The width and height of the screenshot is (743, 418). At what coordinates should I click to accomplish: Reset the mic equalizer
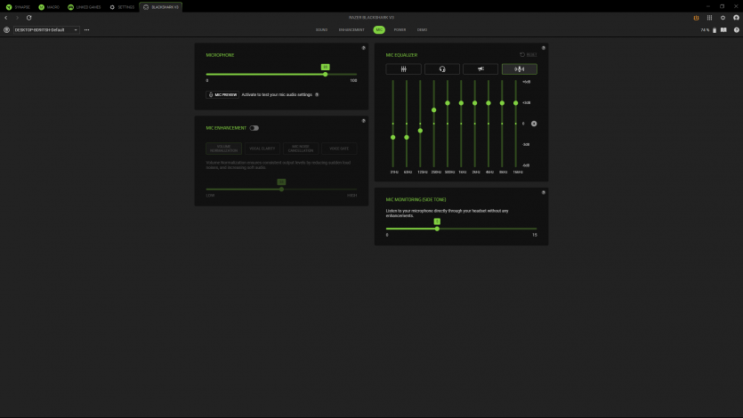(x=529, y=55)
